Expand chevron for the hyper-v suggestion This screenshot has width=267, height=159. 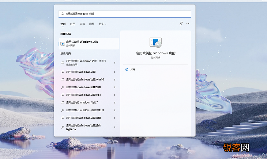(x=114, y=127)
